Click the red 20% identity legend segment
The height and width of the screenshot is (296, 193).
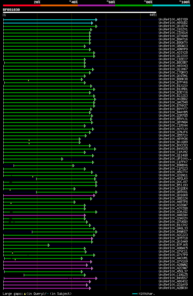(22, 5)
